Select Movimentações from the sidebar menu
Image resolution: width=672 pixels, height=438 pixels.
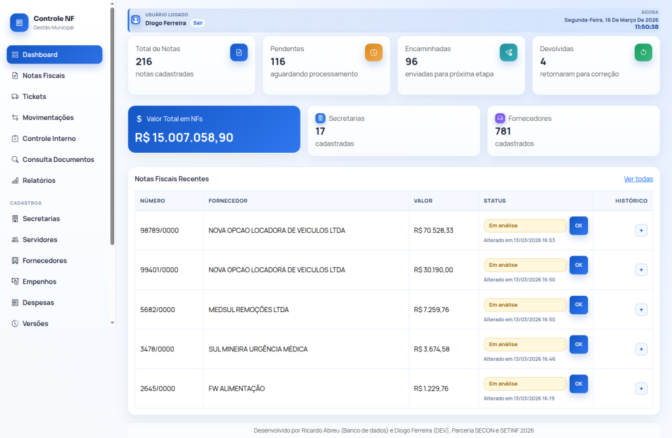pos(48,117)
